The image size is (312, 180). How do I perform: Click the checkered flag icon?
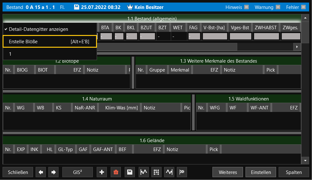[x=182, y=172]
